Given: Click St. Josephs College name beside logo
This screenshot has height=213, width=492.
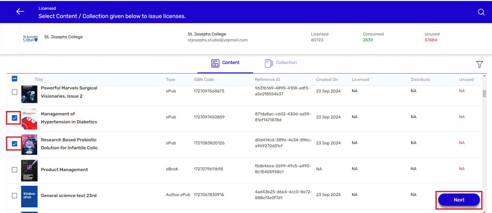Looking at the screenshot, I should (x=63, y=37).
